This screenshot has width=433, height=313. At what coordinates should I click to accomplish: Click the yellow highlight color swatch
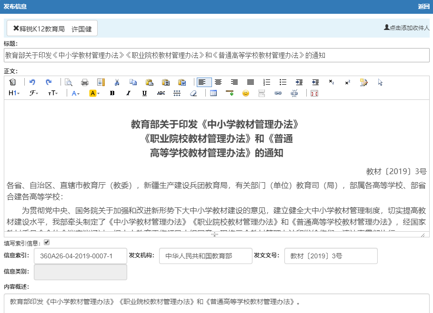[x=93, y=93]
